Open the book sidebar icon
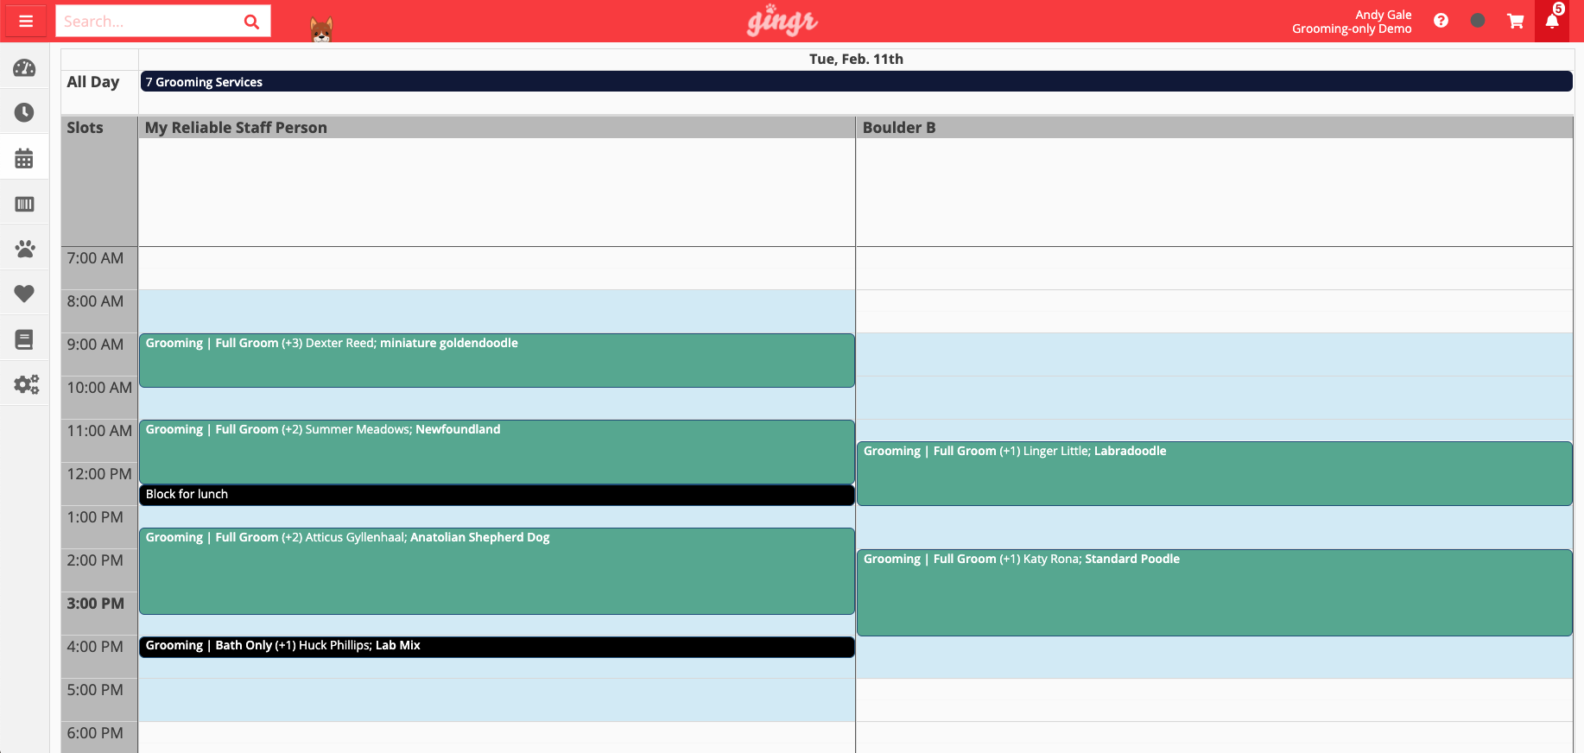Viewport: 1584px width, 753px height. tap(24, 339)
